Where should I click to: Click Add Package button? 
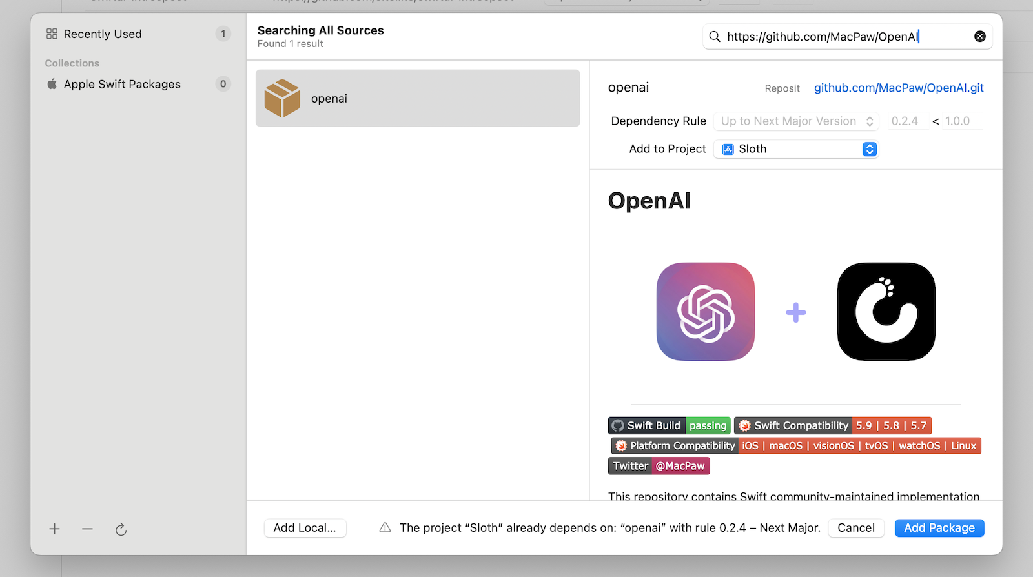click(x=939, y=528)
